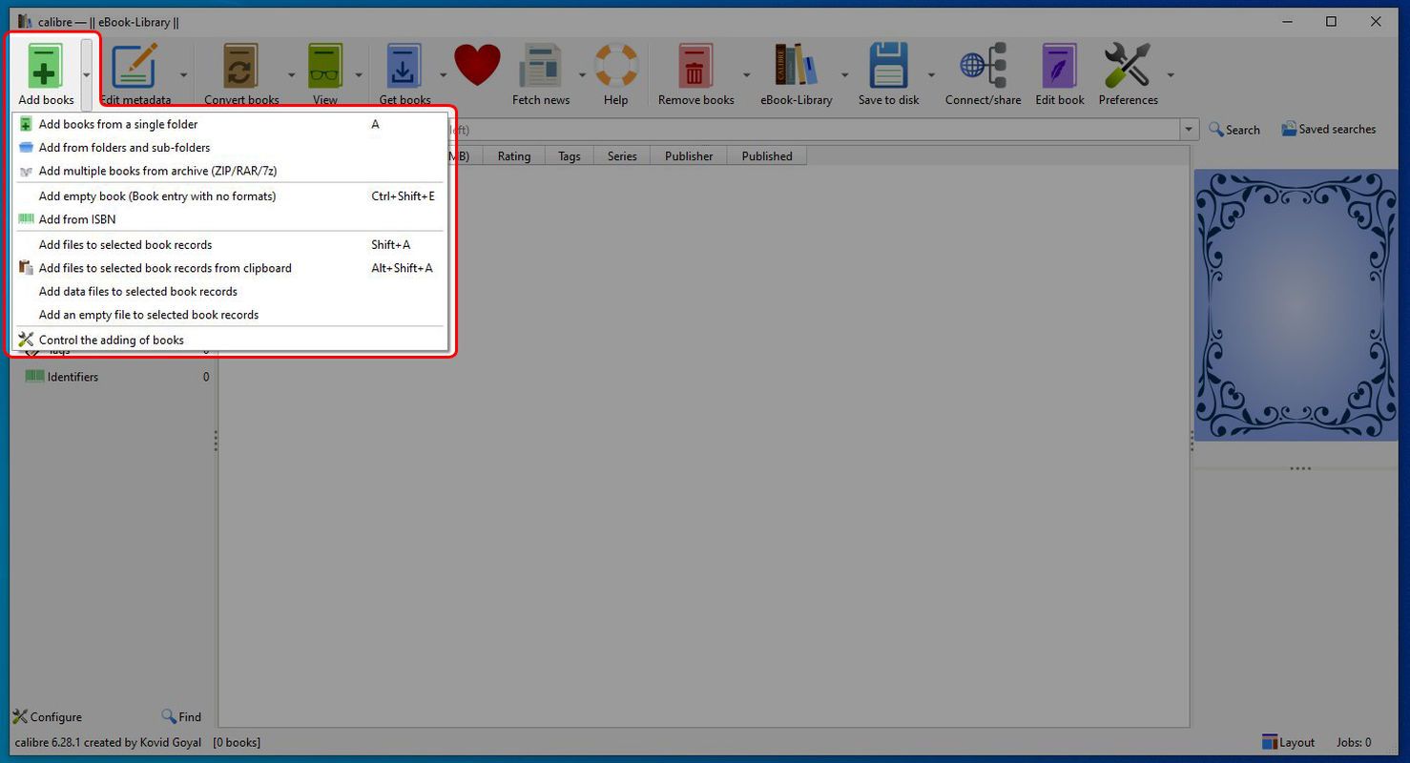Image resolution: width=1410 pixels, height=763 pixels.
Task: Sort by the Rating column header
Action: coord(514,156)
